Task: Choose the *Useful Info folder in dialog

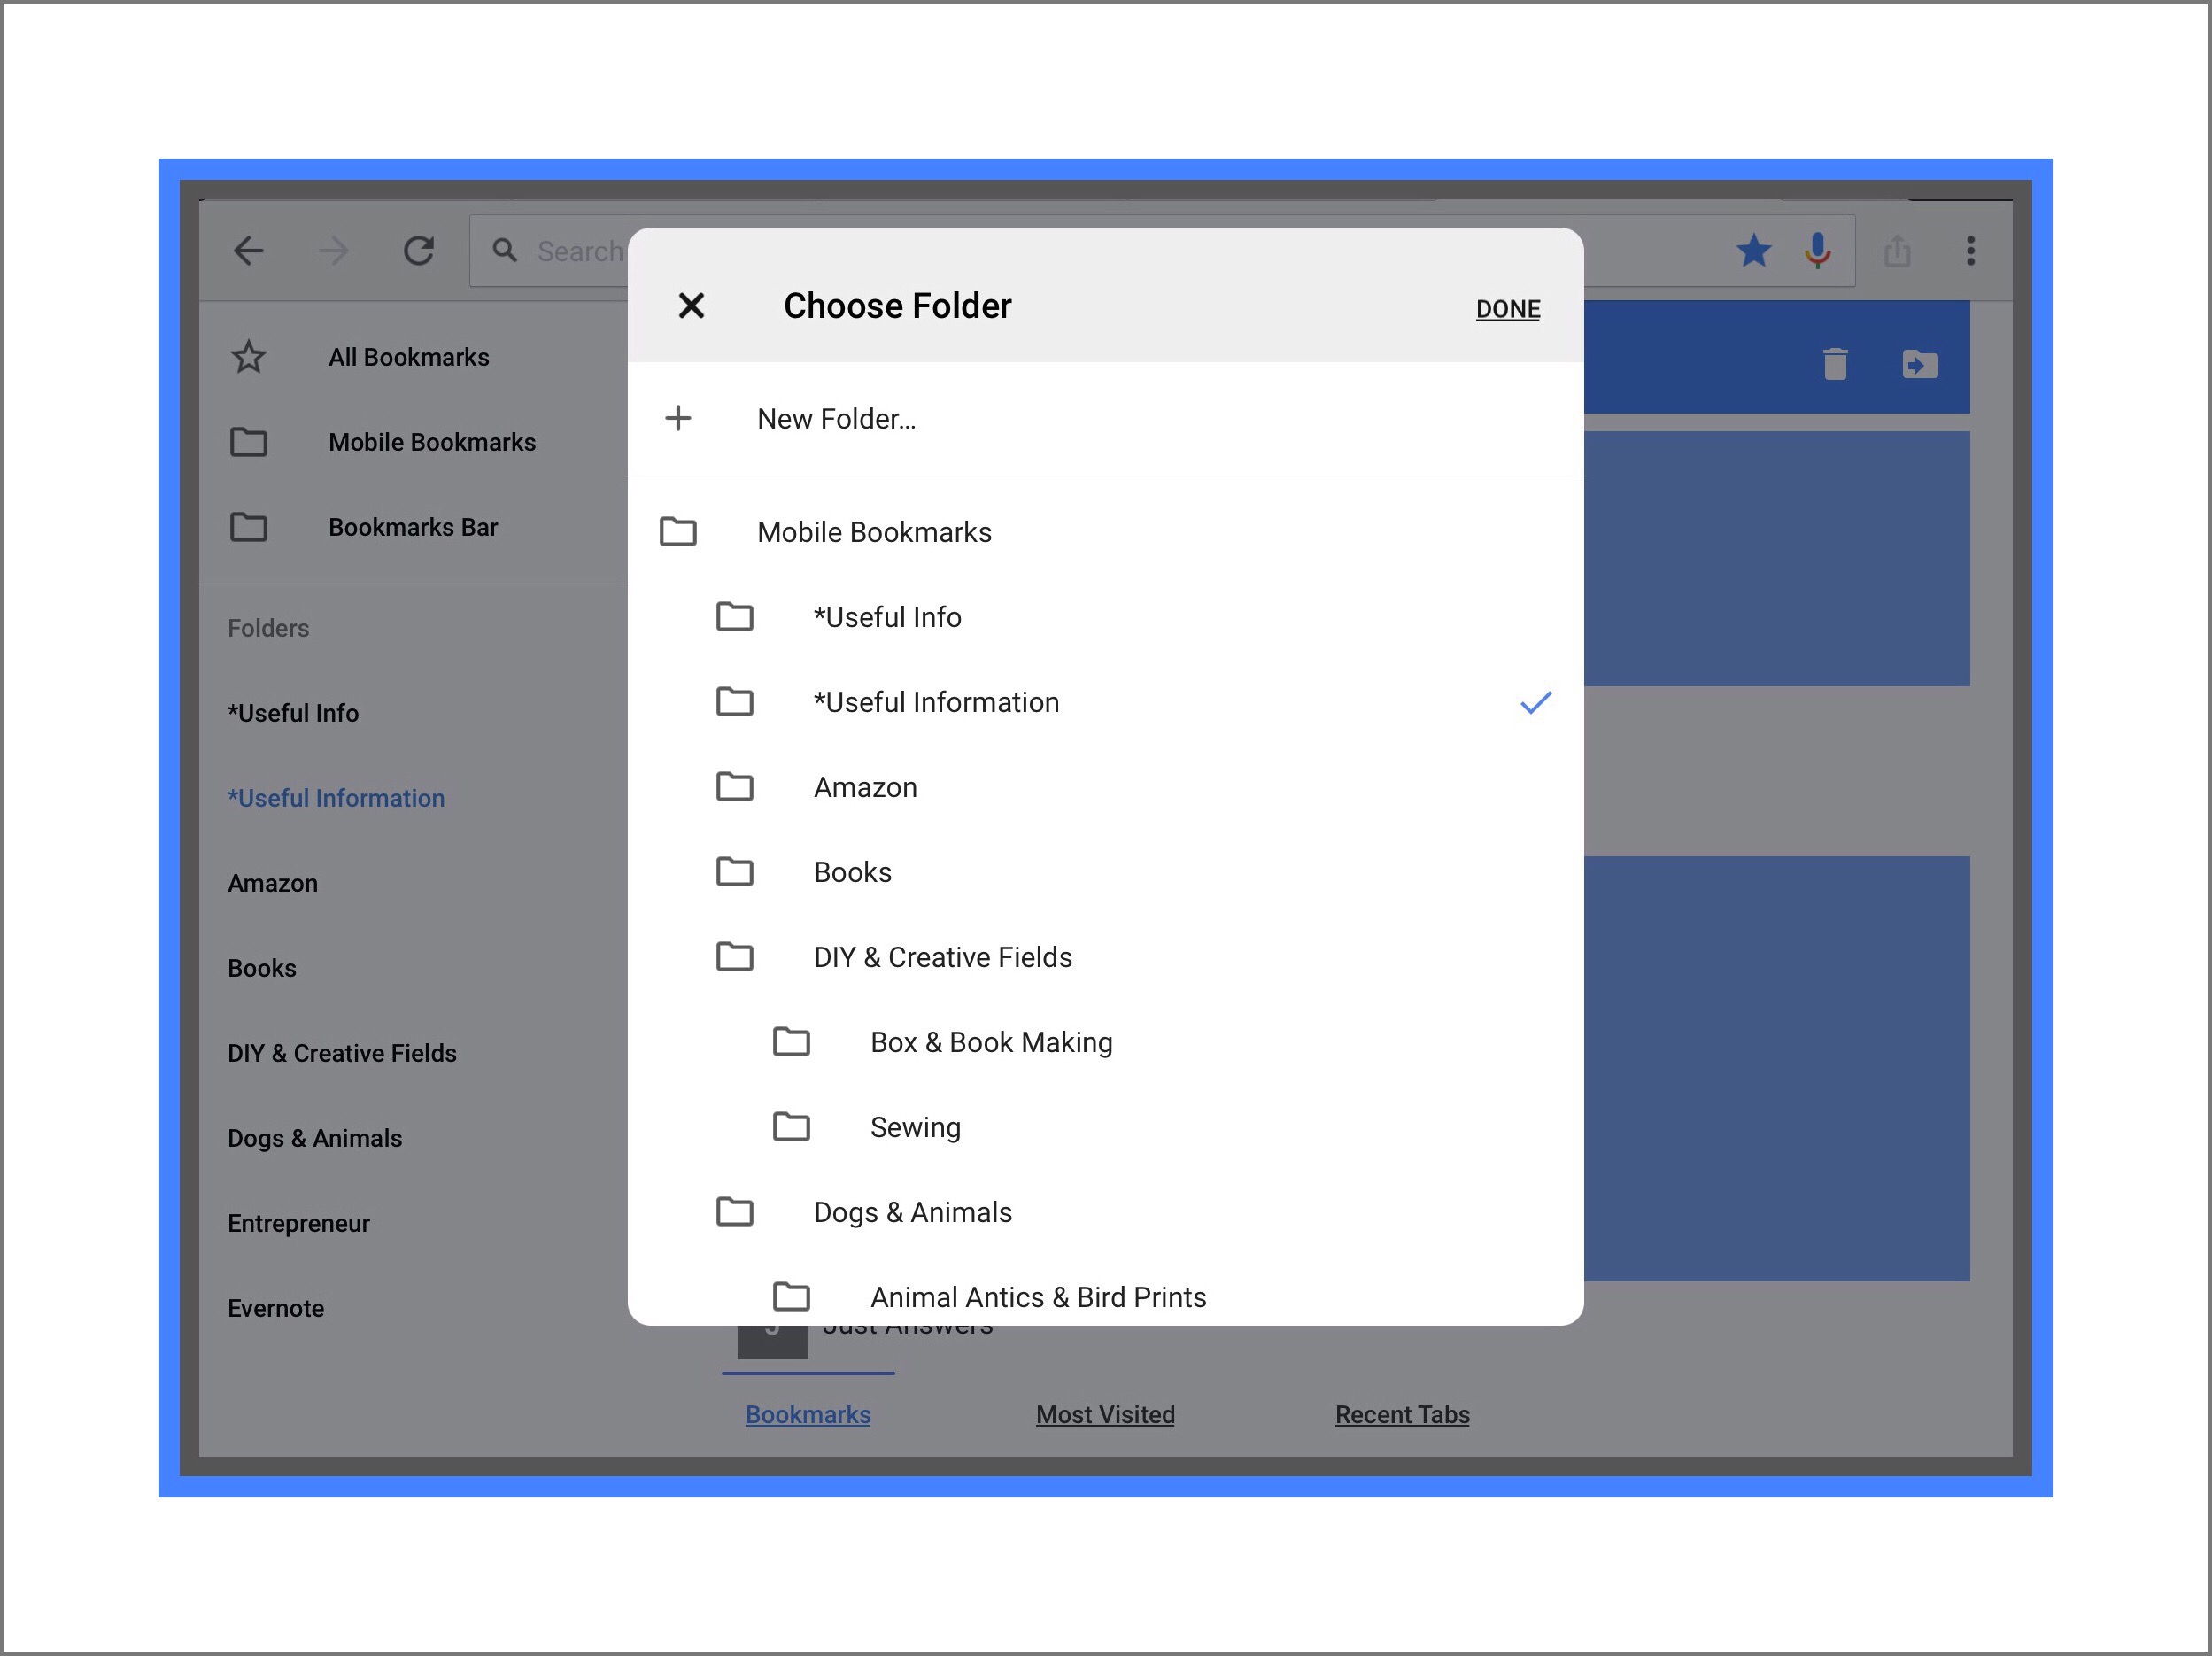Action: click(887, 617)
